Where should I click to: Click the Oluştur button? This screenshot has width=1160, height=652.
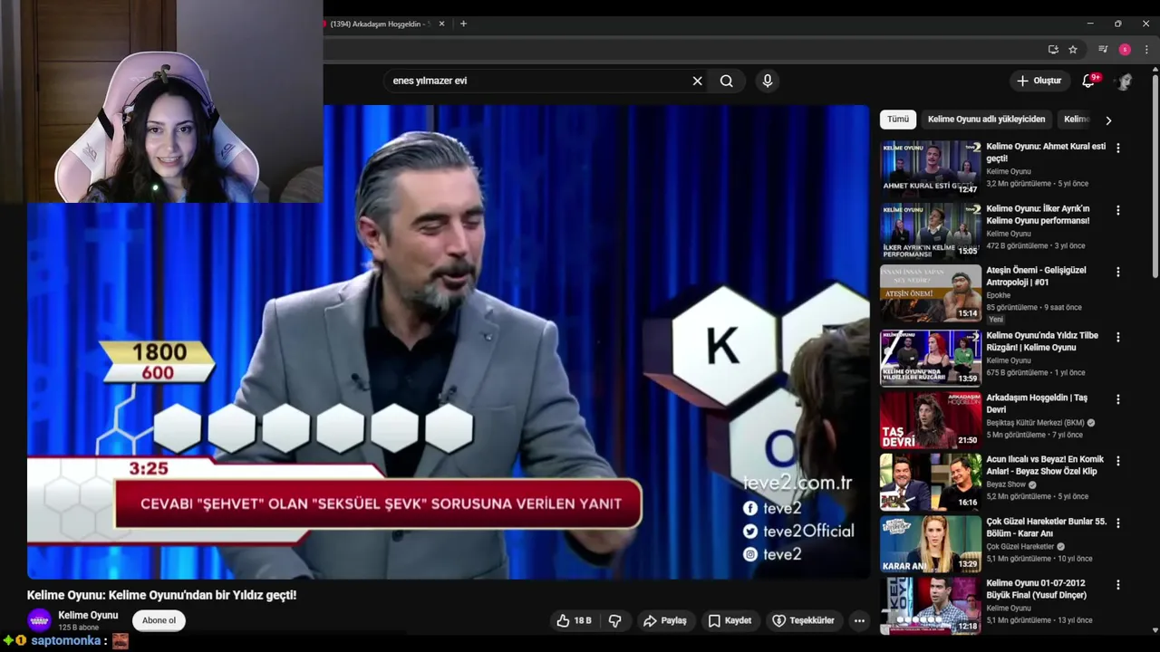point(1039,81)
